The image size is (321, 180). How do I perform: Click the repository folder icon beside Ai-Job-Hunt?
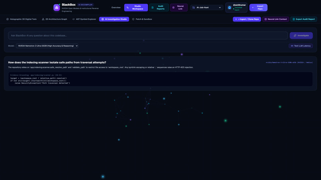(194, 8)
